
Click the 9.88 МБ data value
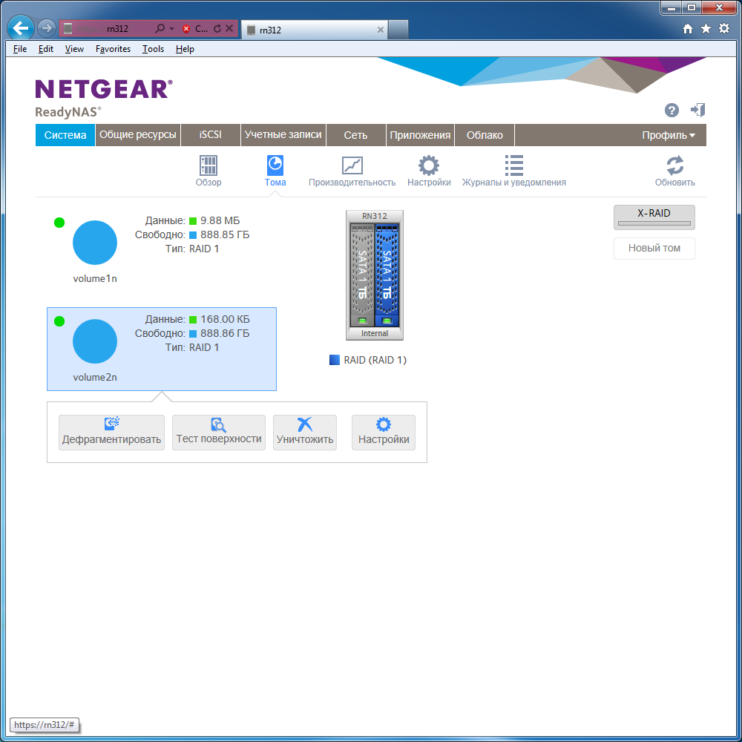[x=220, y=220]
